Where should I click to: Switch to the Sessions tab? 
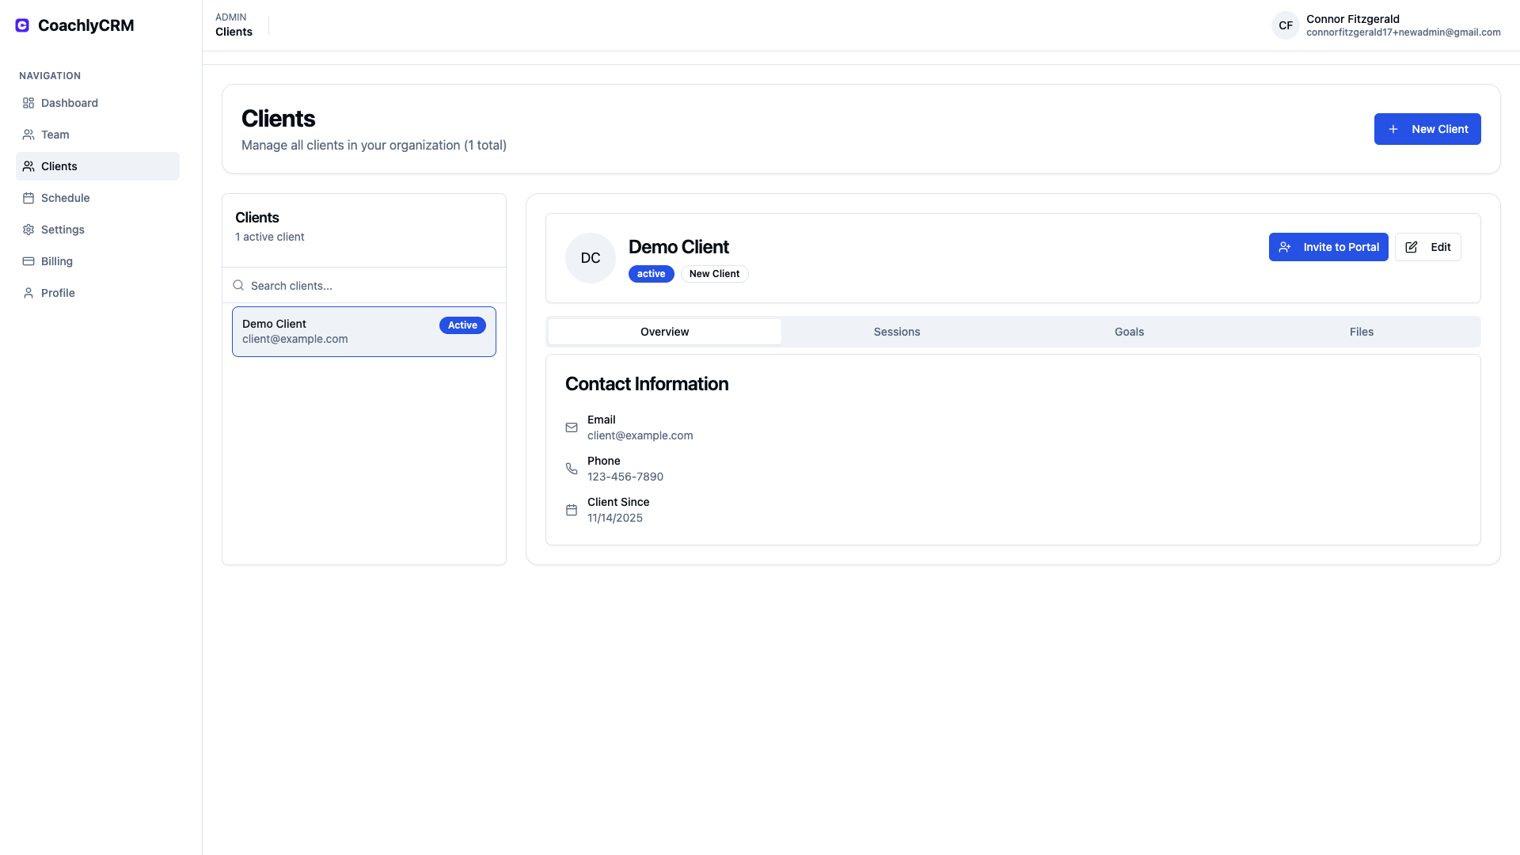897,332
